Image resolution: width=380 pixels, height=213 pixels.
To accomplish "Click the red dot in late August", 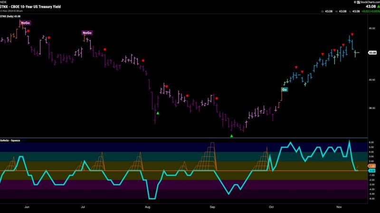I will point(187,96).
